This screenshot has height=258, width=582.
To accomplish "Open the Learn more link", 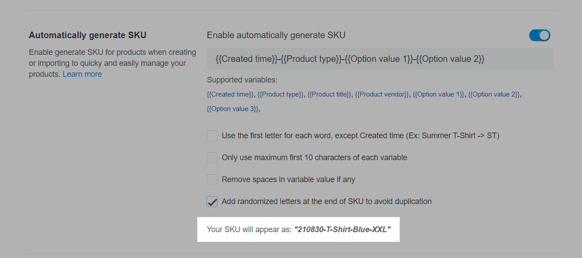I will click(82, 74).
